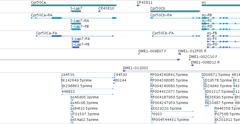
Task: Click the bs46d06.3prime EST glyph
Action: (72, 100)
